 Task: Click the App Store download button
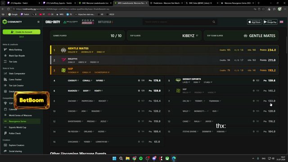[254, 22]
